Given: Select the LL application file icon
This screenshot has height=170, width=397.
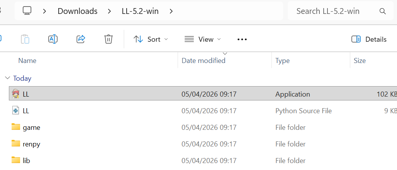Looking at the screenshot, I should (16, 94).
